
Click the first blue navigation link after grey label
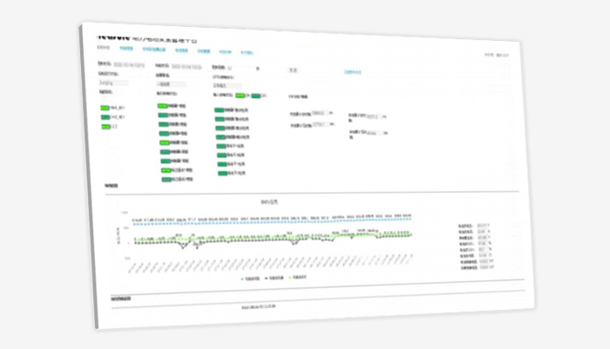[126, 49]
